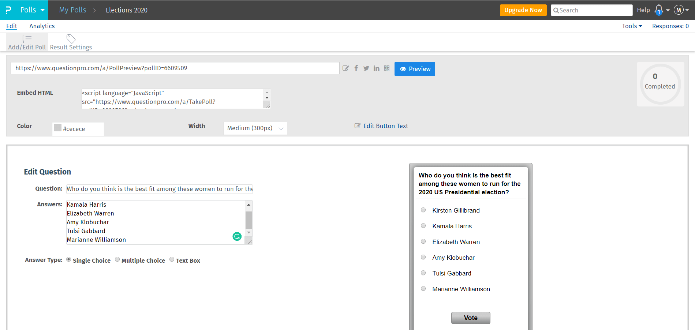
Task: Click the poll preview question heading
Action: coord(470,184)
